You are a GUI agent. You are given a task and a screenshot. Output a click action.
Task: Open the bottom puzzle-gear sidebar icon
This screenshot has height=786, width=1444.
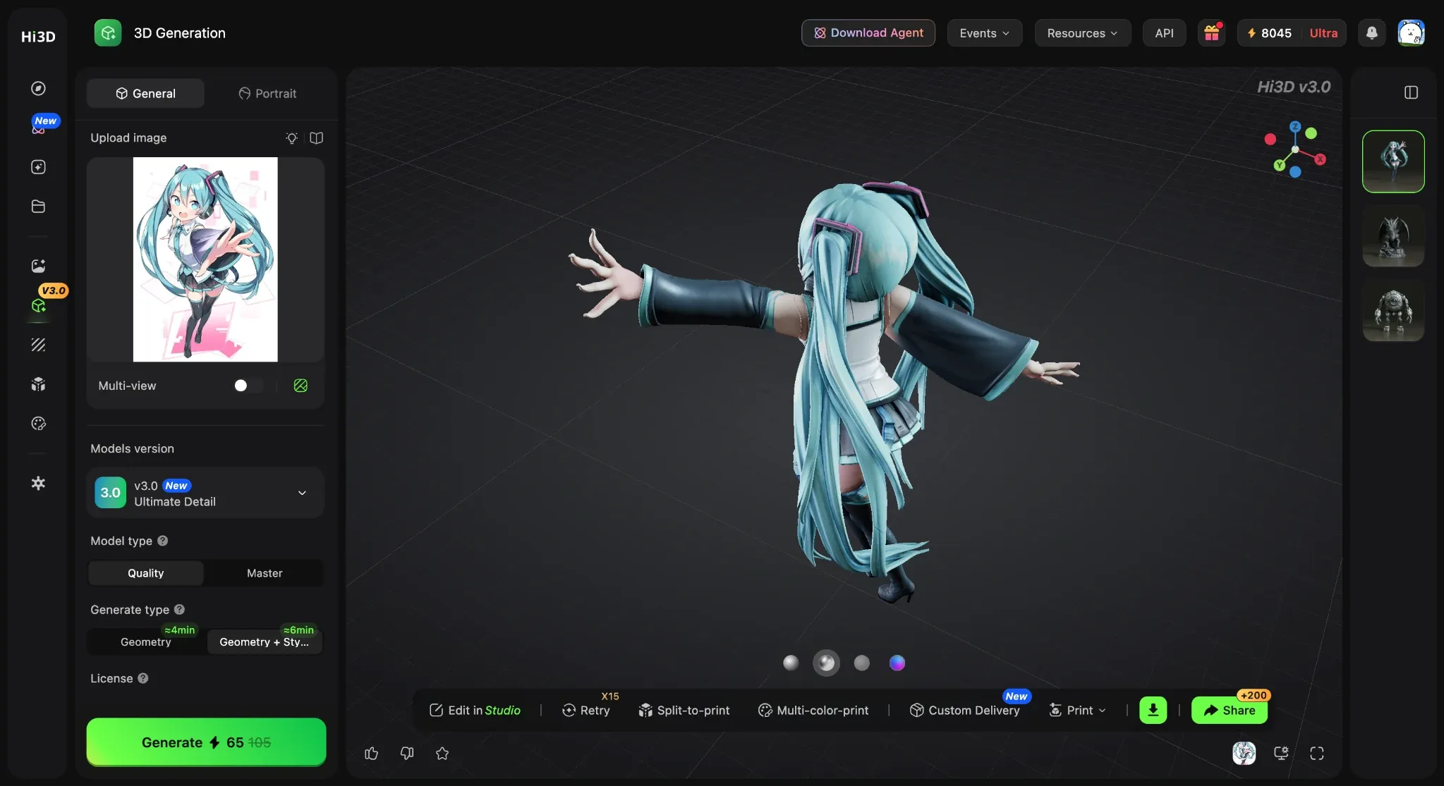38,483
